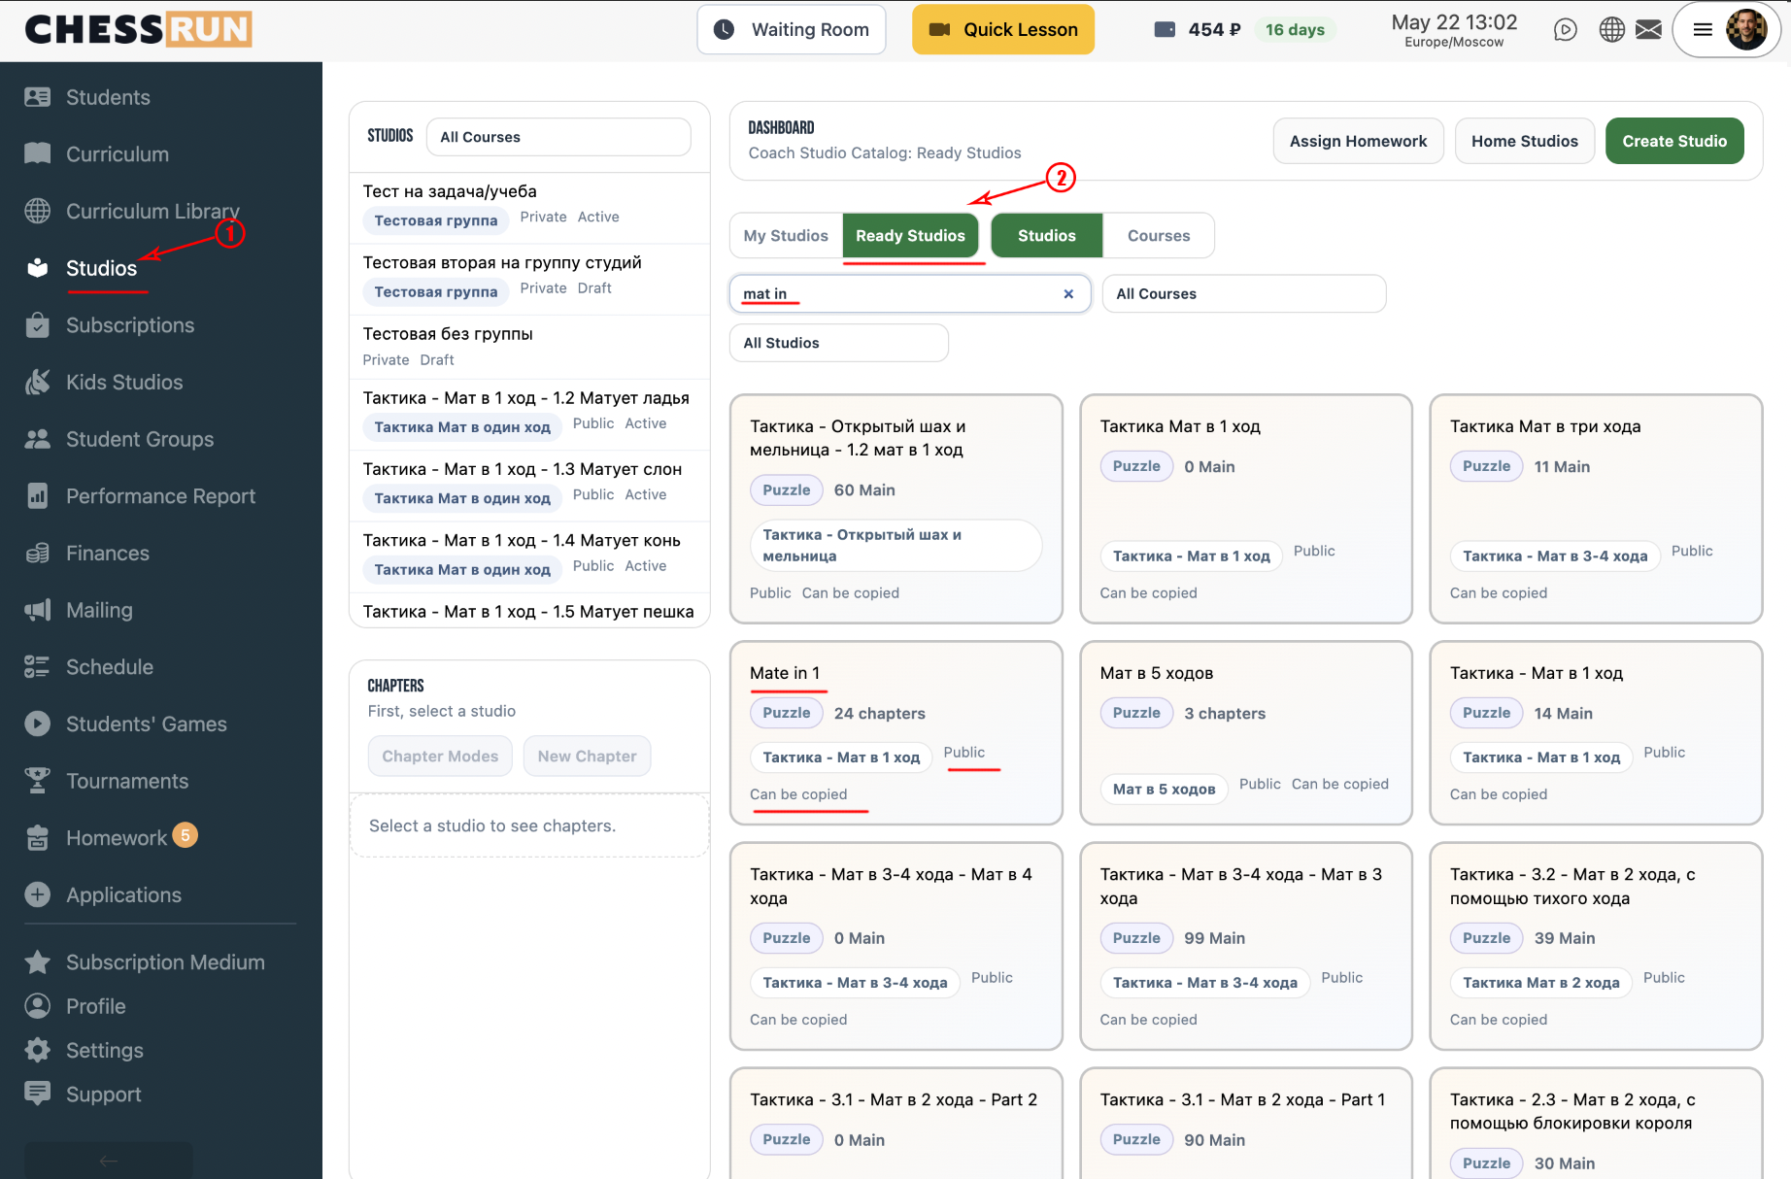The width and height of the screenshot is (1791, 1179).
Task: Expand All Courses filter beside search field
Action: 1243,294
